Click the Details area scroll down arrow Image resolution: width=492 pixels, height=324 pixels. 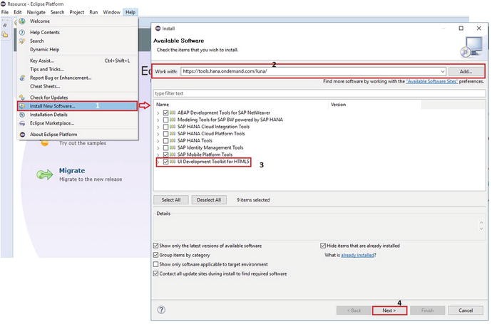(481, 229)
